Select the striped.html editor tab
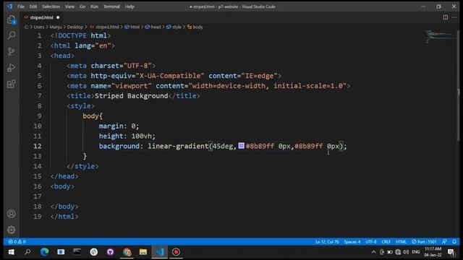 42,17
